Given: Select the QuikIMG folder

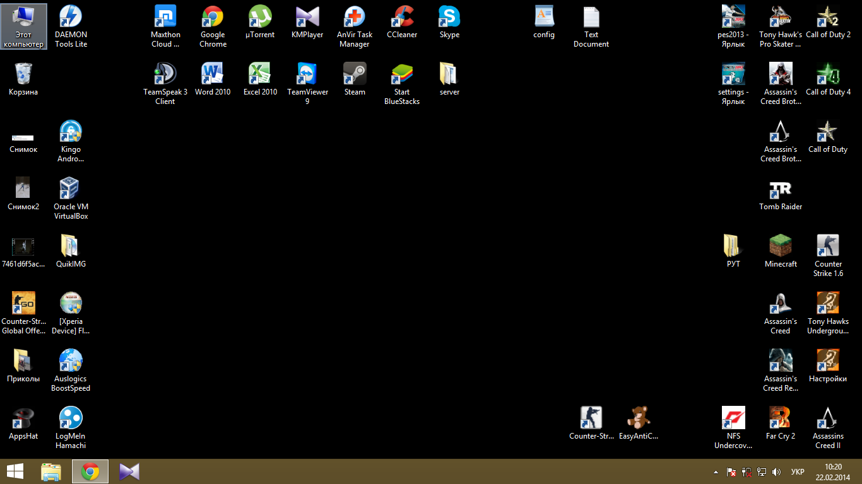Looking at the screenshot, I should point(71,251).
